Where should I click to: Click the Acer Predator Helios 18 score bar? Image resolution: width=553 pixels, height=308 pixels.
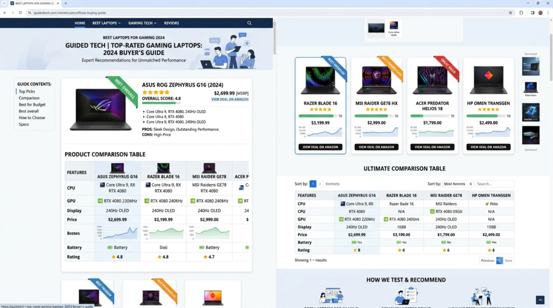429,116
